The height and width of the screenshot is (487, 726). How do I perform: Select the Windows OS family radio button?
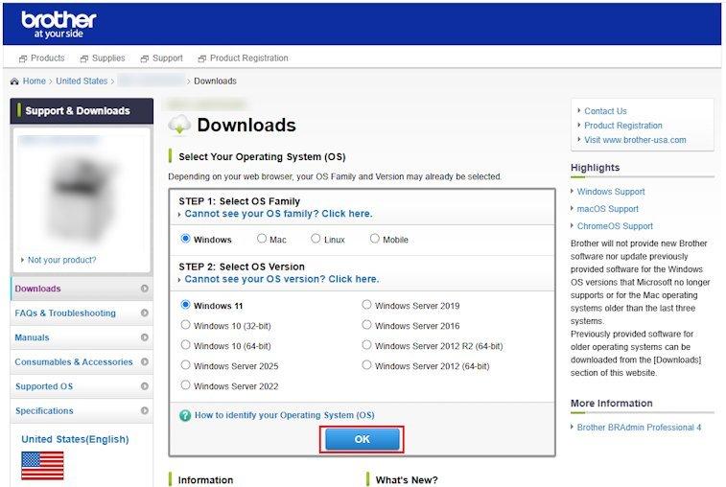pos(185,239)
